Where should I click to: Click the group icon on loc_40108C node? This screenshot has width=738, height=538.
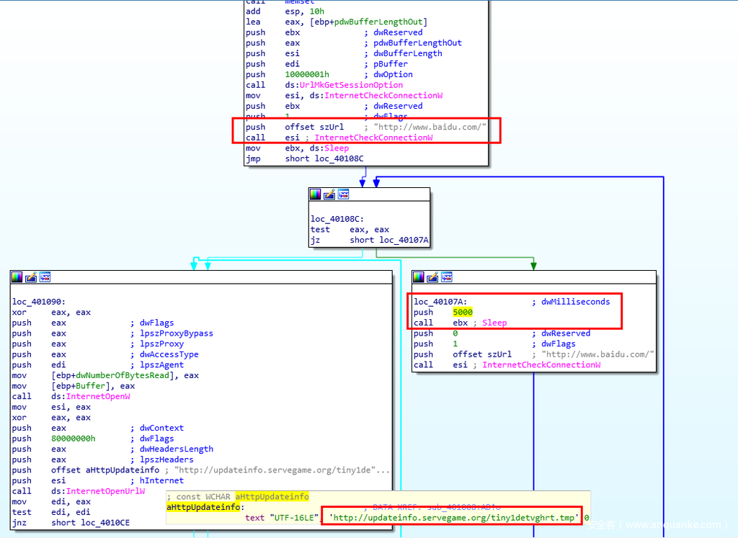[x=343, y=194]
